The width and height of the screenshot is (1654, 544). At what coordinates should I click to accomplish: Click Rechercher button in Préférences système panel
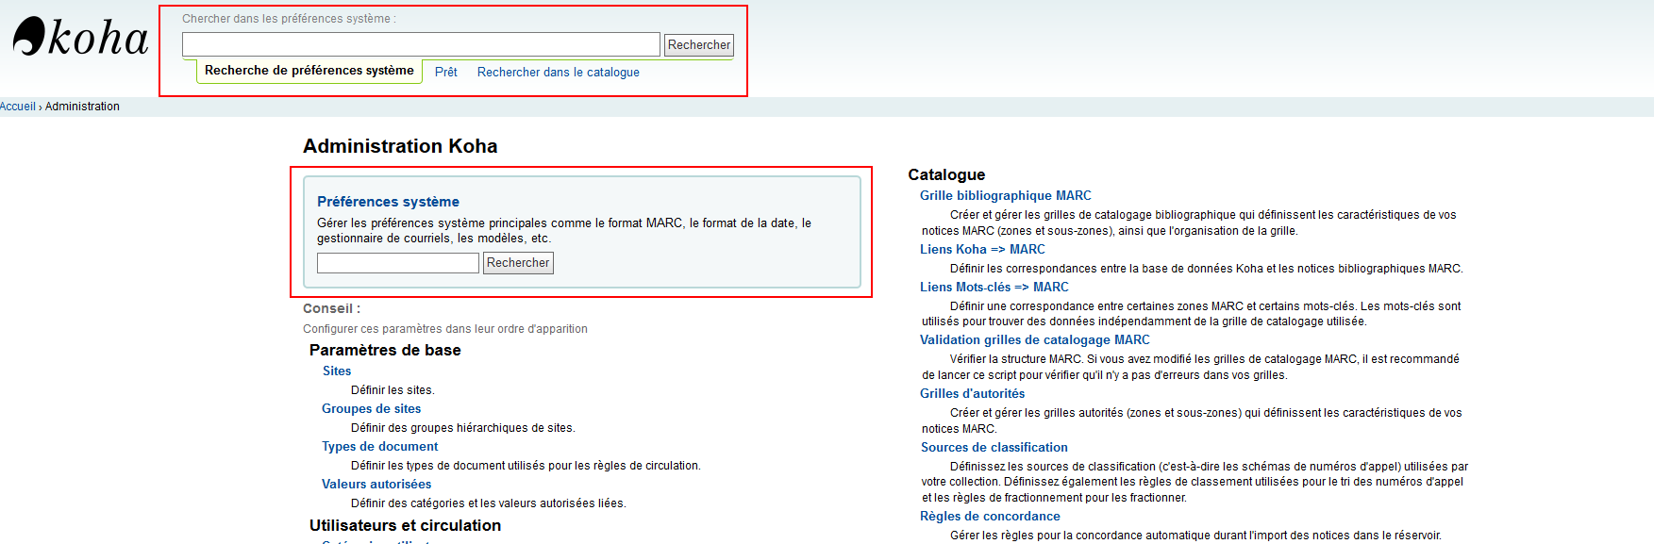[x=518, y=263]
